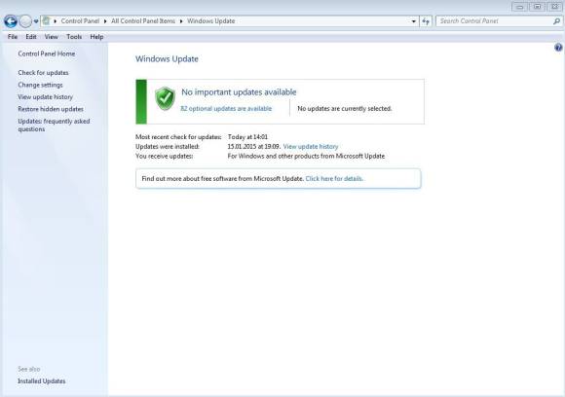Open Installed Updates under See also
Image resolution: width=565 pixels, height=397 pixels.
[x=42, y=381]
